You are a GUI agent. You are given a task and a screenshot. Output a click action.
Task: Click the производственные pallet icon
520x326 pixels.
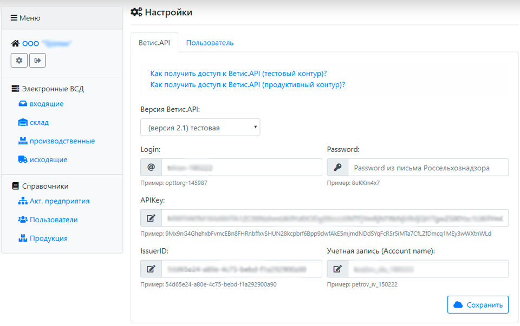(x=23, y=141)
